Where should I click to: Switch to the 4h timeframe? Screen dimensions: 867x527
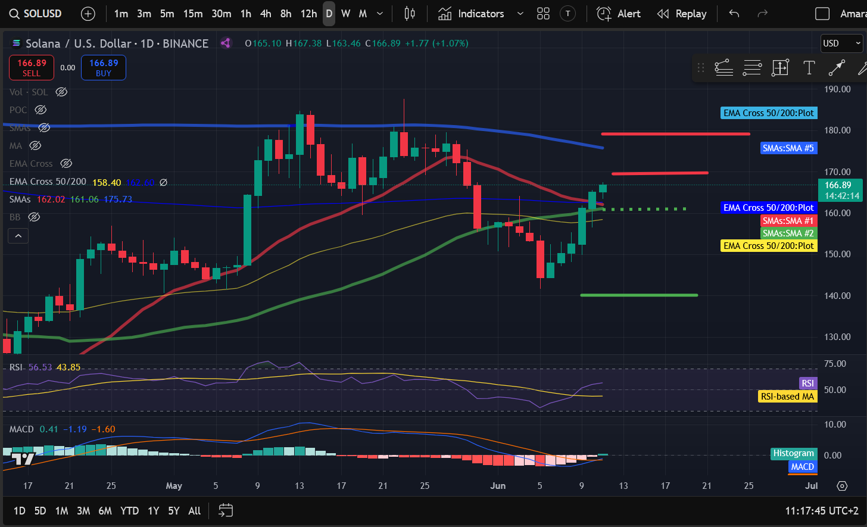coord(266,14)
